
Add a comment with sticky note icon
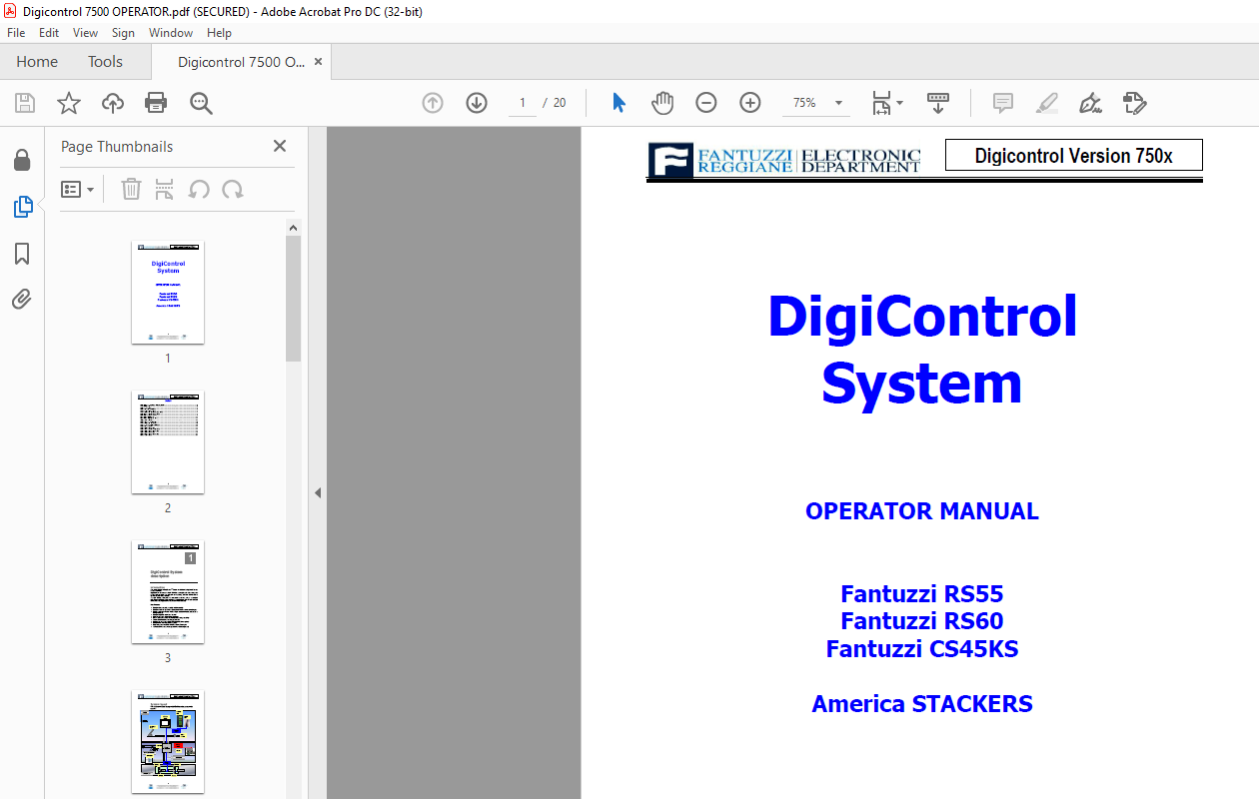pos(1003,103)
